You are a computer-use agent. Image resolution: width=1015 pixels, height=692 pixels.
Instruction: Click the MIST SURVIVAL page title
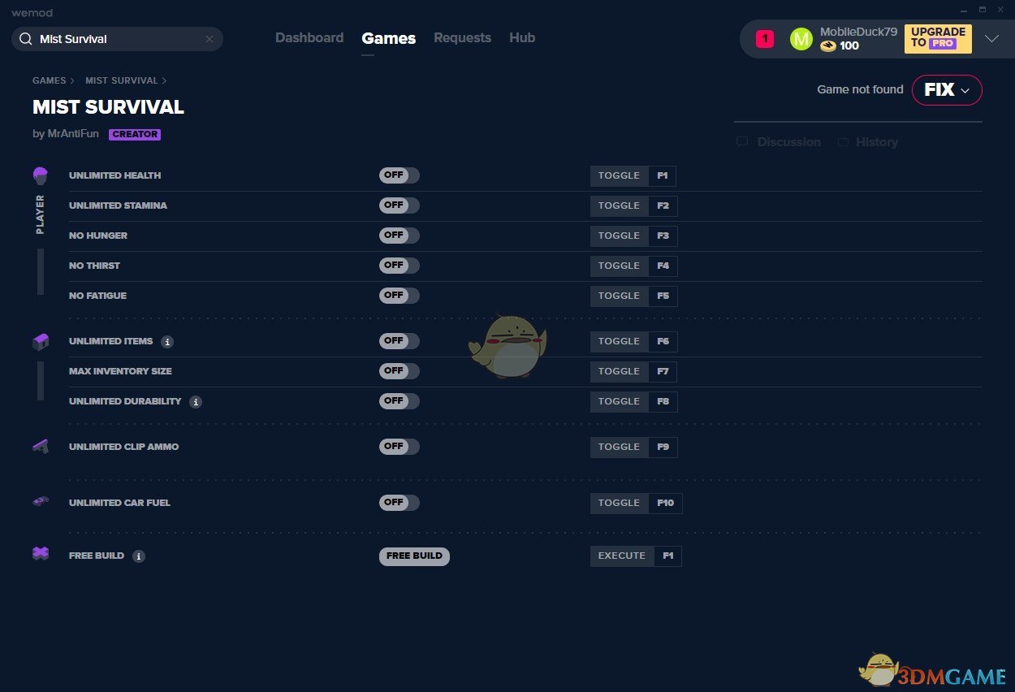click(108, 107)
